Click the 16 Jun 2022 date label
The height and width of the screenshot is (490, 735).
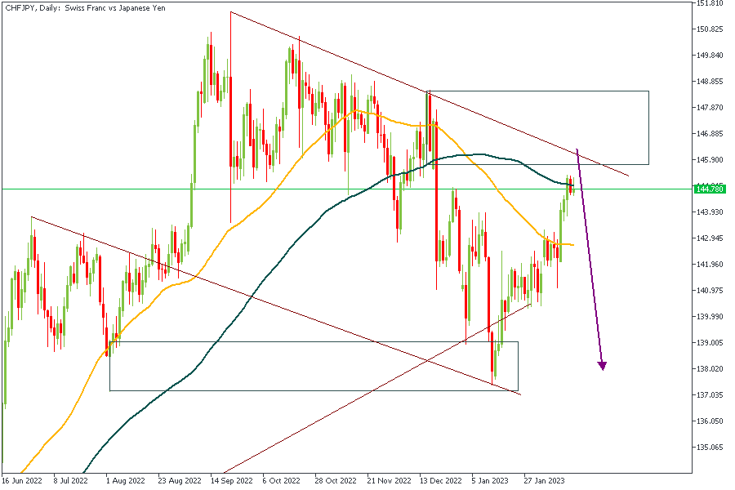coord(22,481)
